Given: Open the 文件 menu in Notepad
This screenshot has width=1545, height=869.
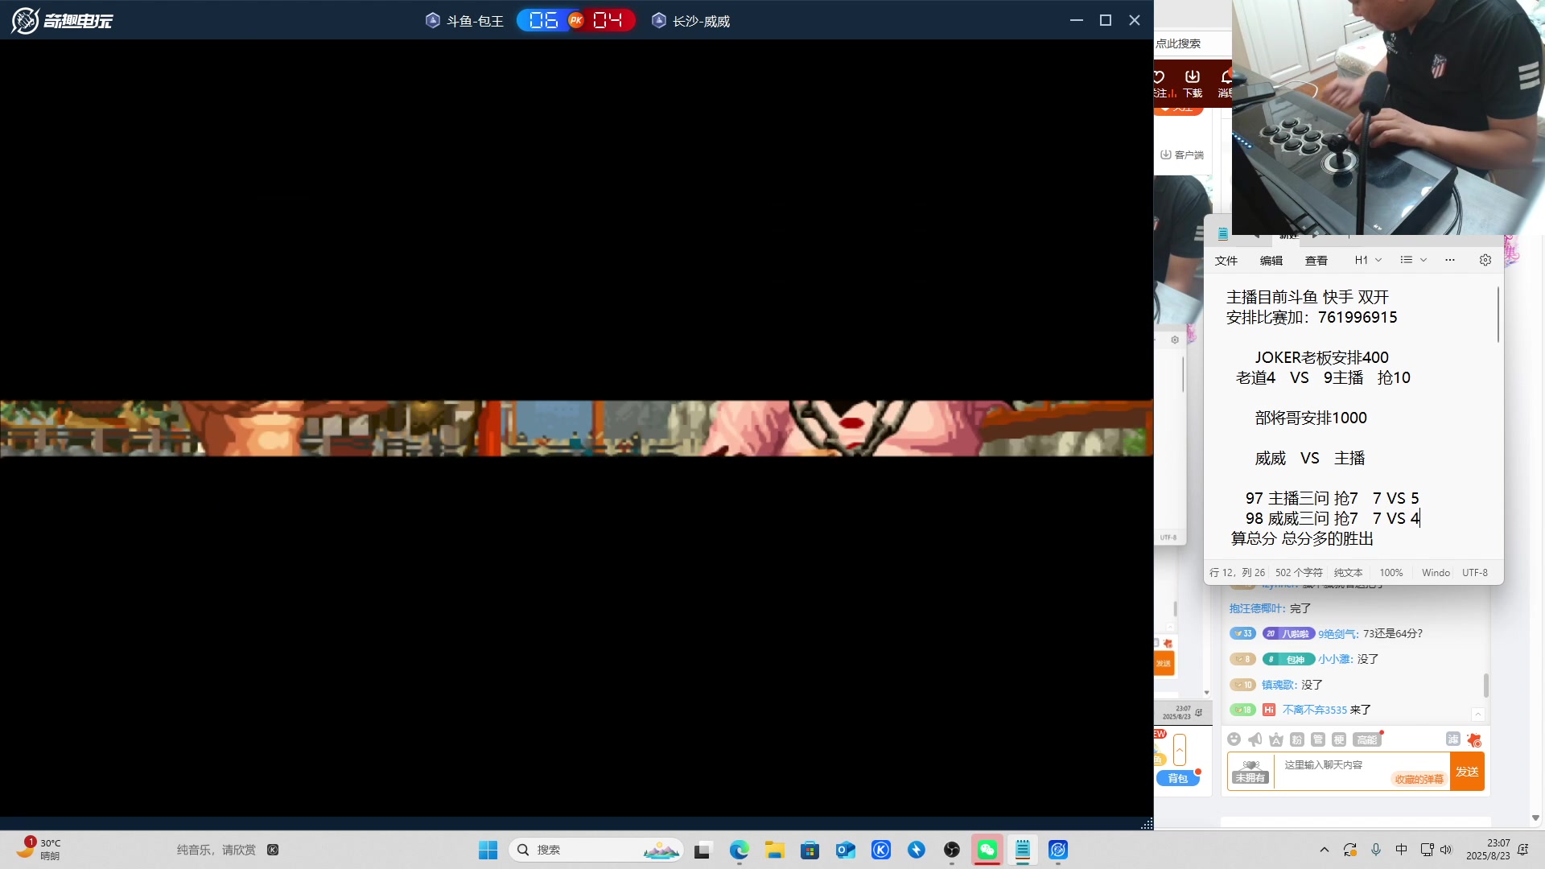Looking at the screenshot, I should (1226, 261).
